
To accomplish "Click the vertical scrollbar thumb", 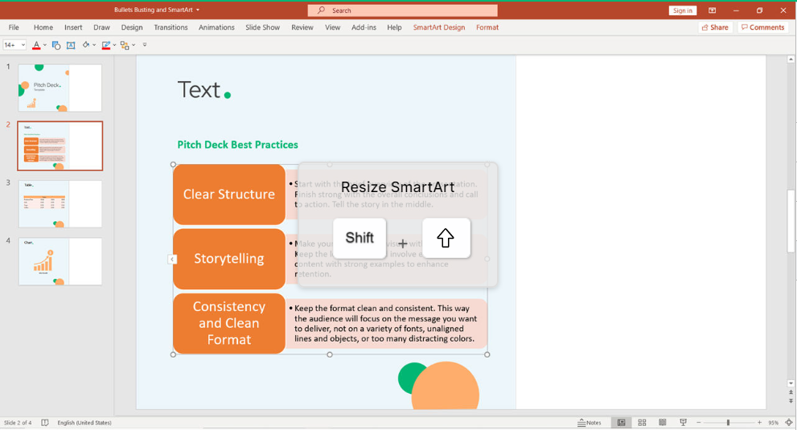I will [791, 221].
